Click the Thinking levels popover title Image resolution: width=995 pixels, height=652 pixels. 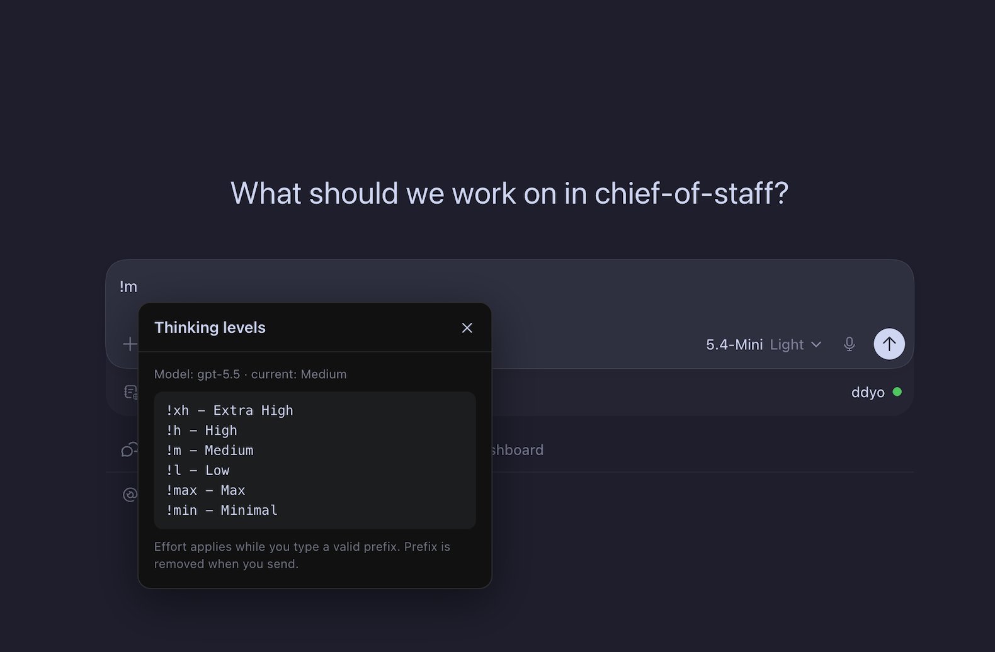(x=210, y=327)
